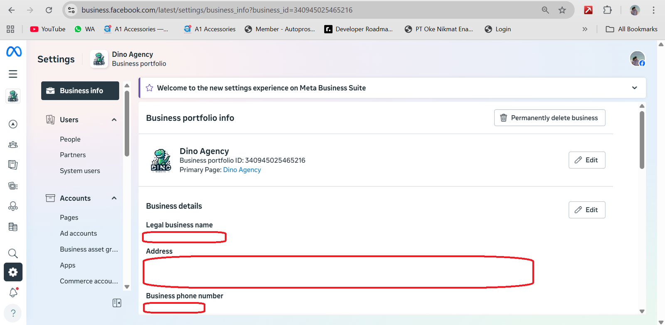Click Edit next to Dino Agency portfolio

tap(587, 160)
